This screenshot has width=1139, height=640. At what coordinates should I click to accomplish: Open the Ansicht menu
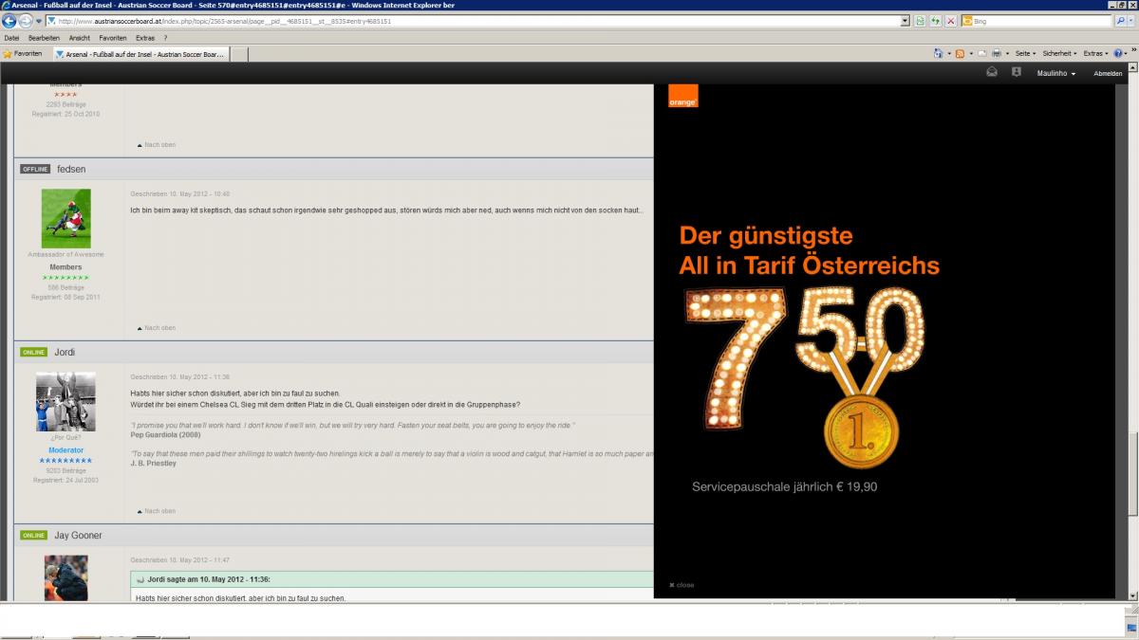(x=80, y=38)
